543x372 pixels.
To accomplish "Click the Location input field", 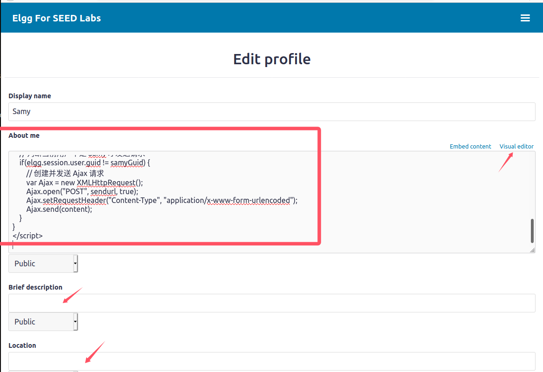I will click(x=272, y=361).
